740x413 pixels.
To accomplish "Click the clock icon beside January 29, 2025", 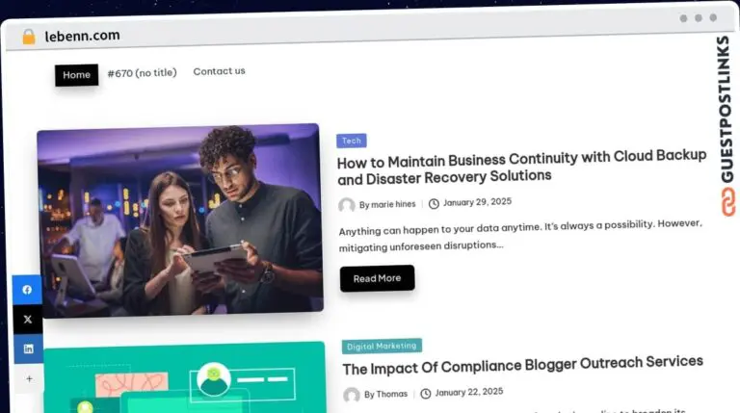I will 434,204.
